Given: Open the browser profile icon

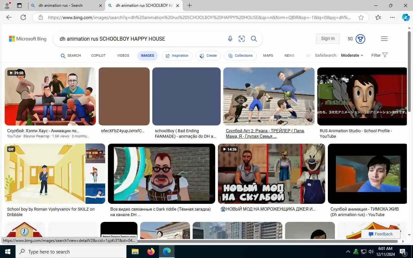Looking at the screenshot, I should (x=7, y=5).
